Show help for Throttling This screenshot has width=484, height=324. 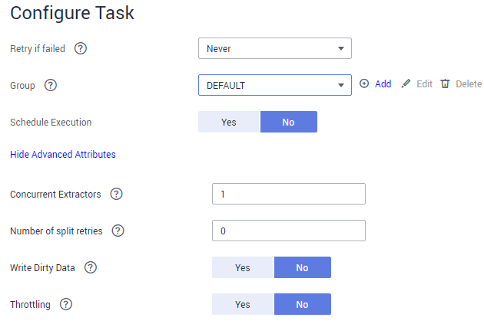(x=66, y=304)
